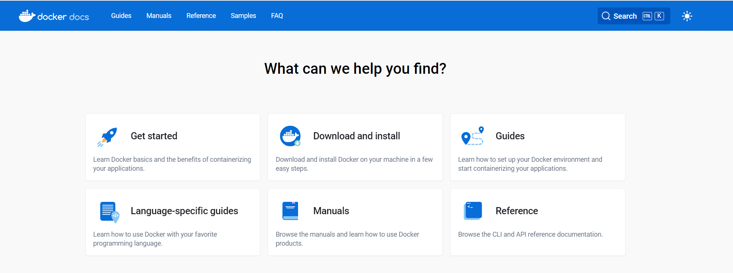
Task: Open the FAQ navigation menu item
Action: click(277, 16)
